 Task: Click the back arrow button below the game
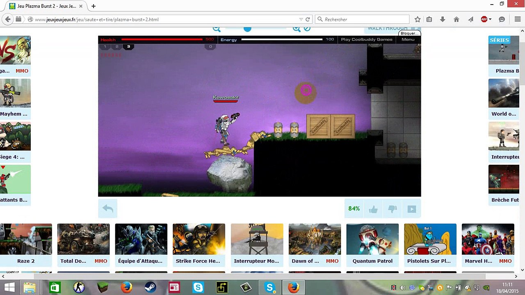108,209
